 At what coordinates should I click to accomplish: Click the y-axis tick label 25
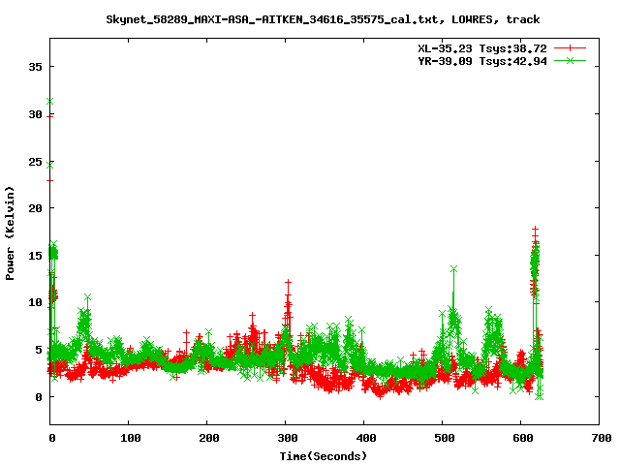point(35,162)
